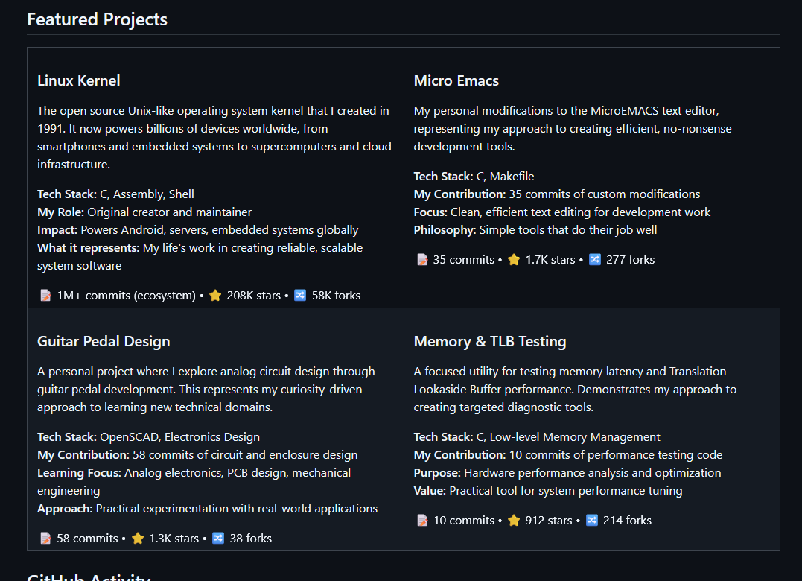Click 'Approach: Practical experimentation' line
802x581 pixels.
tap(207, 509)
